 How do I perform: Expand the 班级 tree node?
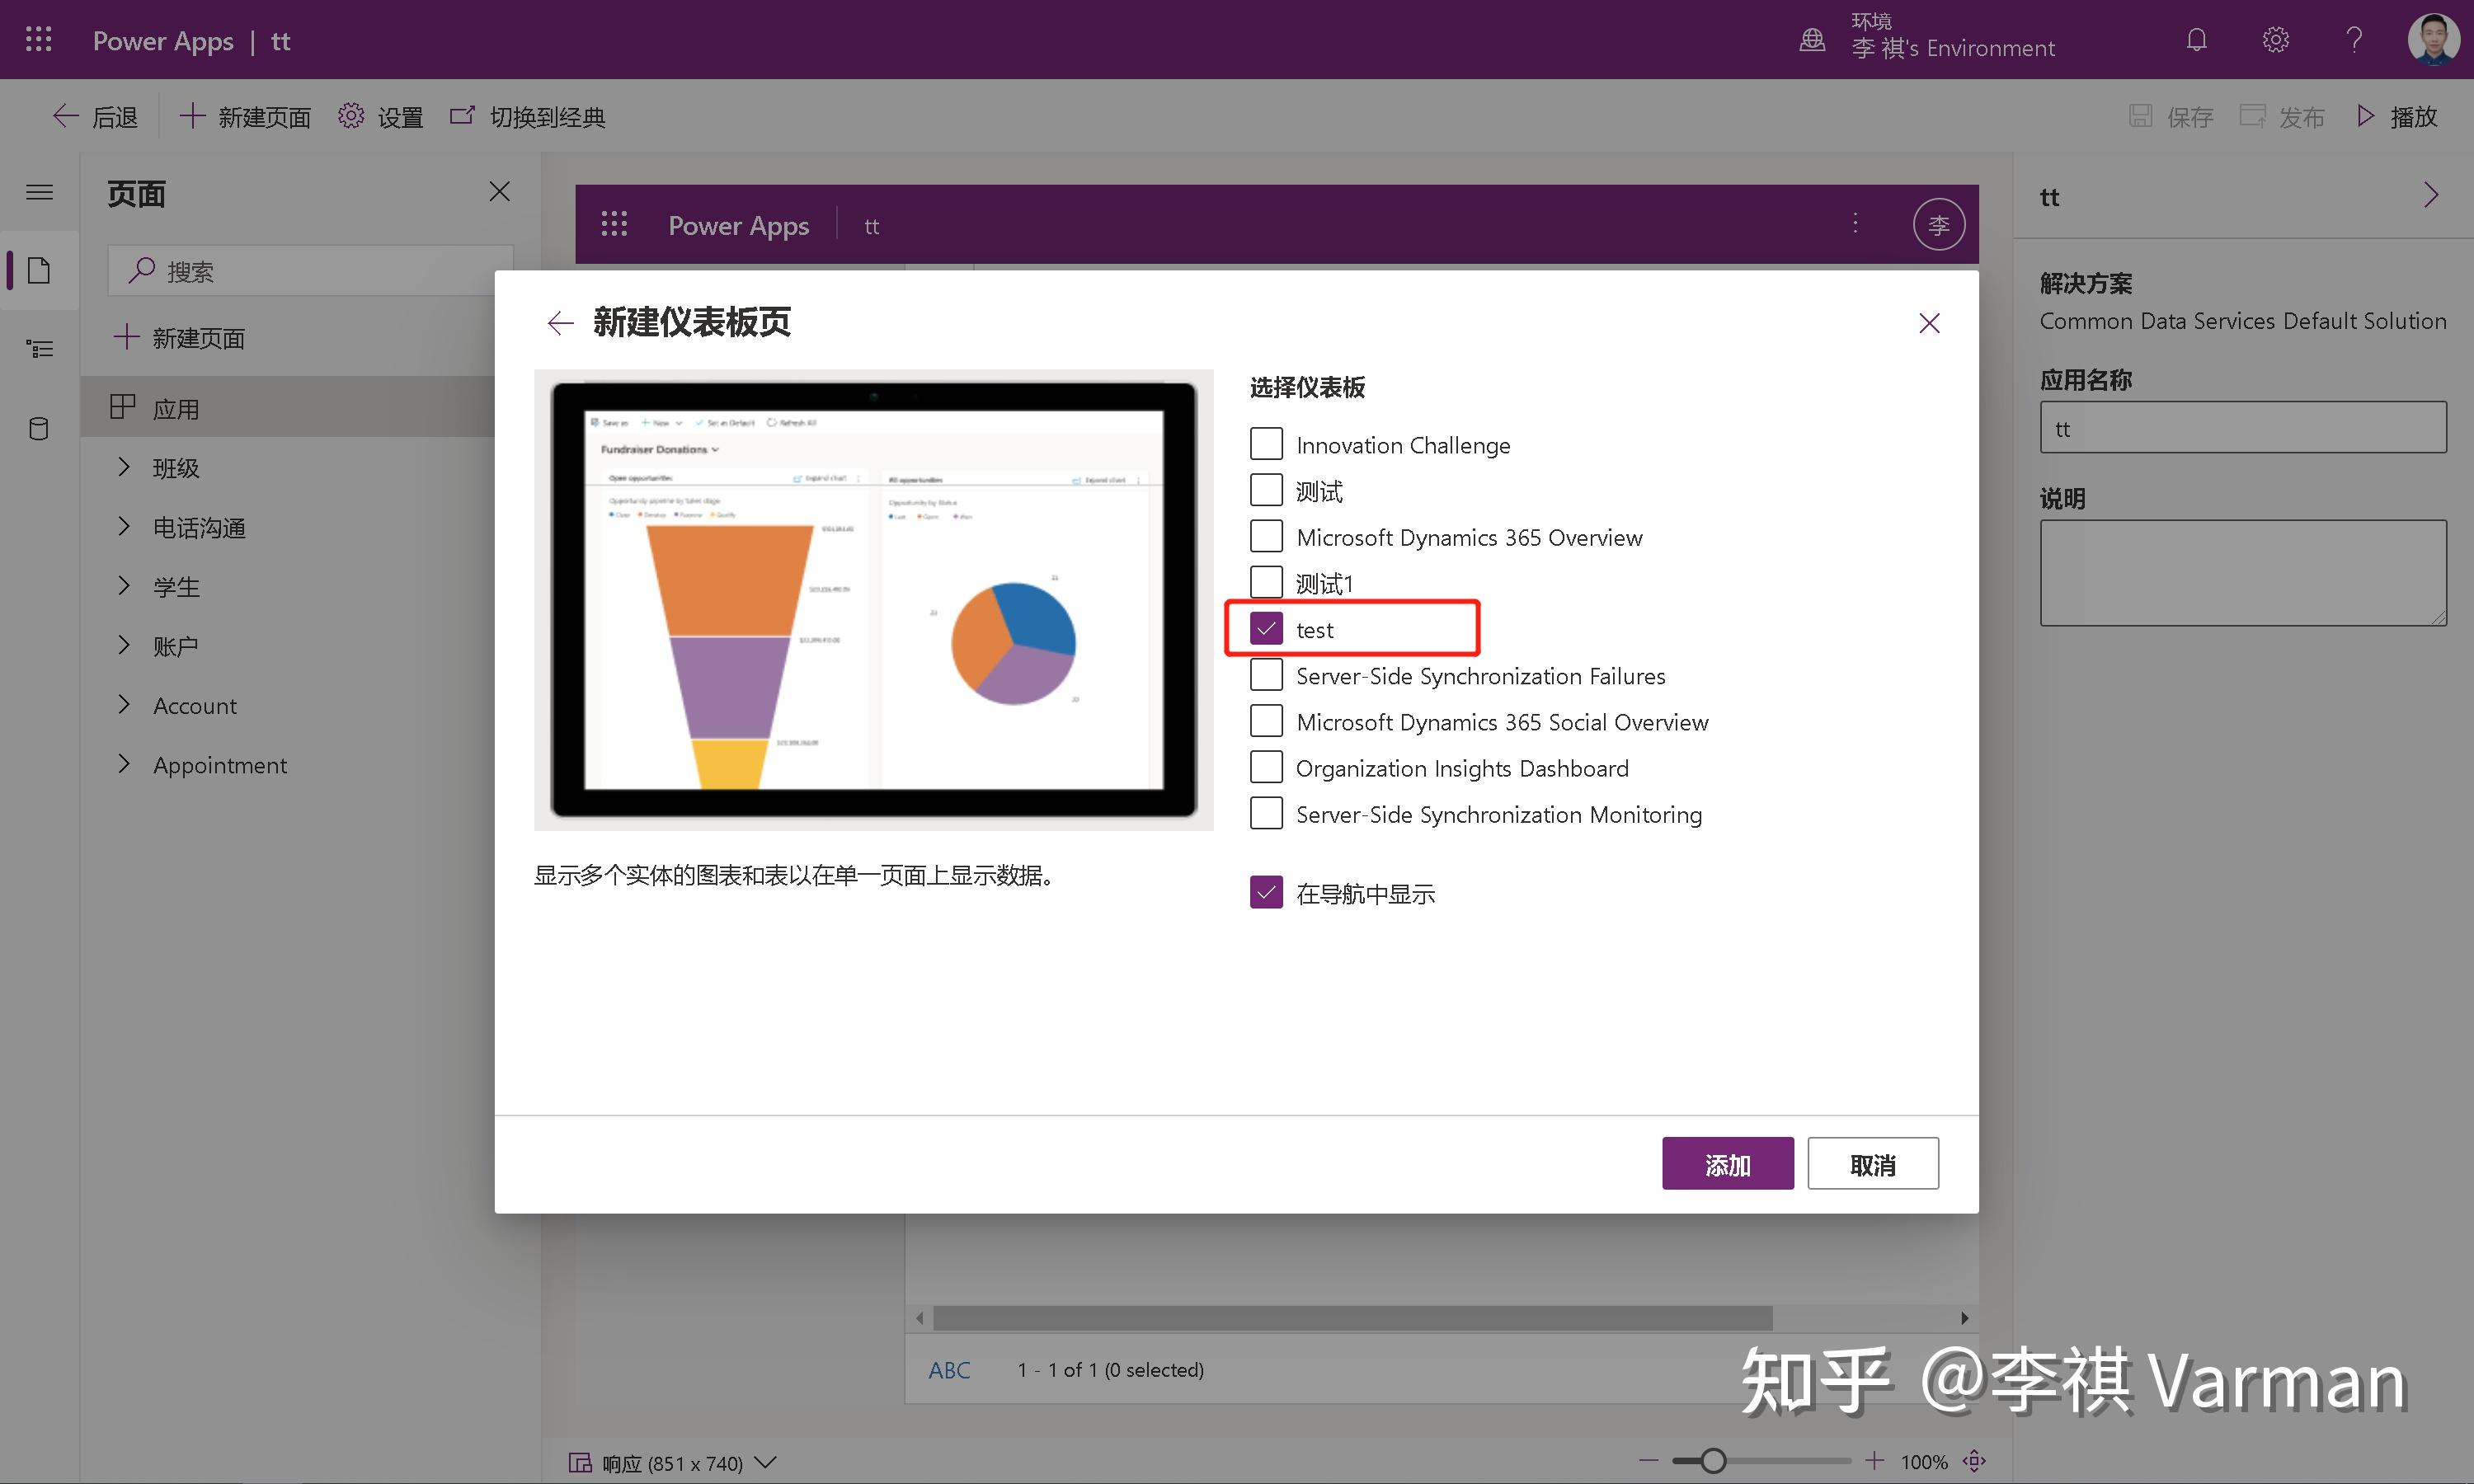click(124, 467)
